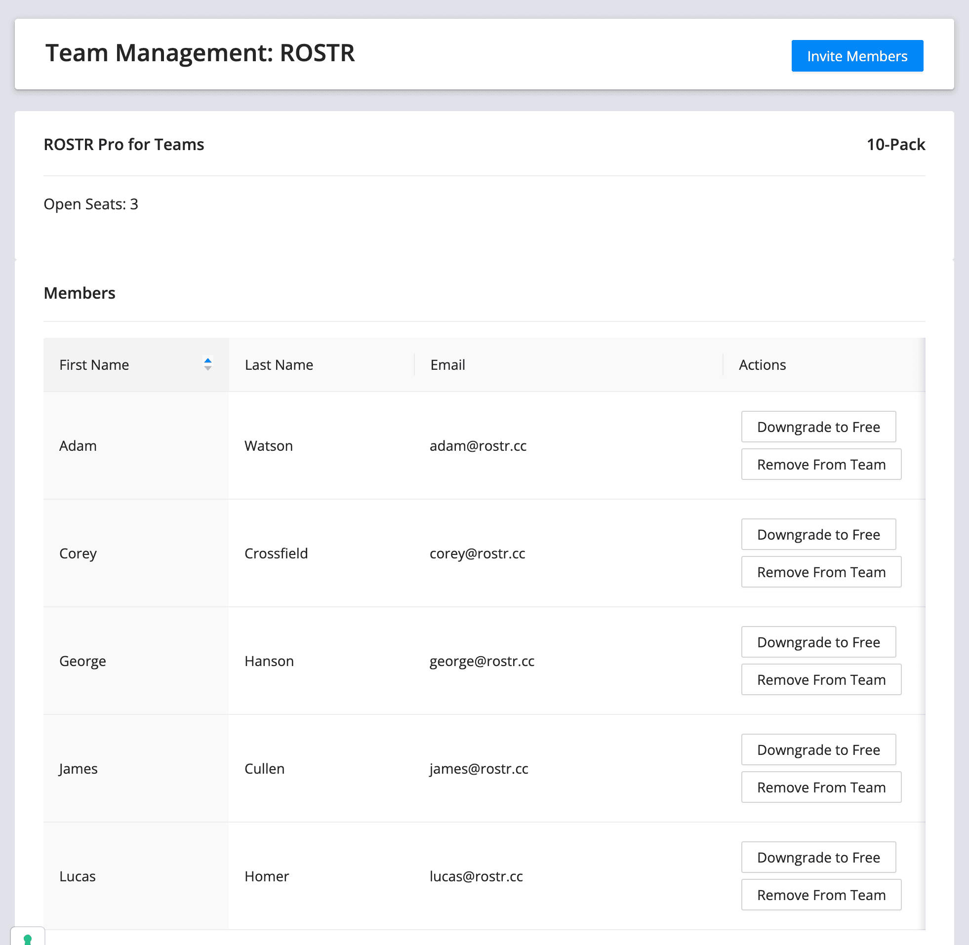The width and height of the screenshot is (969, 945).
Task: Click the Email column header
Action: click(448, 365)
